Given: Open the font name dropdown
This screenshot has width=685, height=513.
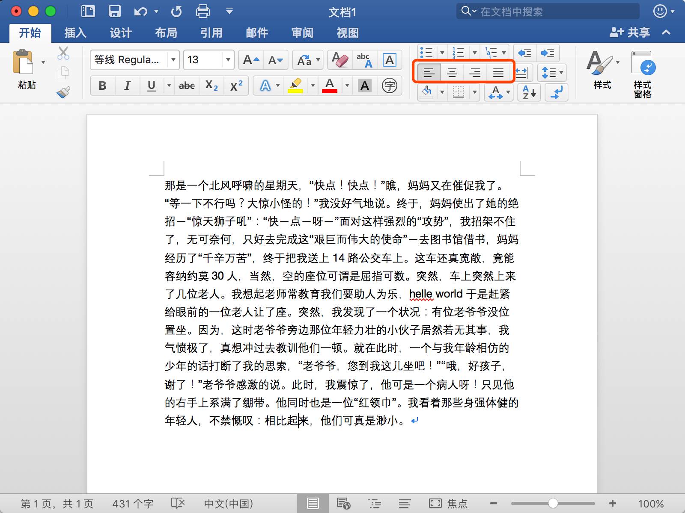Looking at the screenshot, I should click(173, 60).
